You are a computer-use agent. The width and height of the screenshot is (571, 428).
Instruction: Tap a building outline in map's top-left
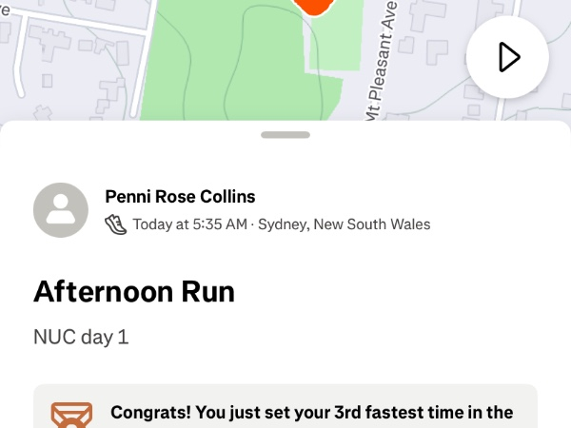pos(38,43)
